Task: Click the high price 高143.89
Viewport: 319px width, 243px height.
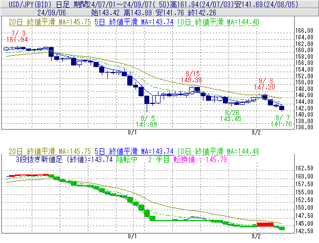Action: (138, 13)
